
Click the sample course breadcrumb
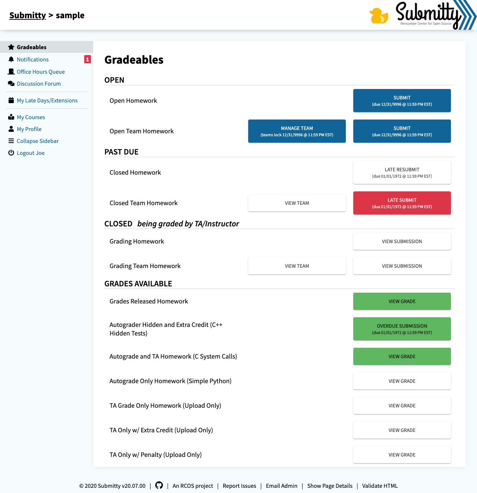[x=70, y=15]
